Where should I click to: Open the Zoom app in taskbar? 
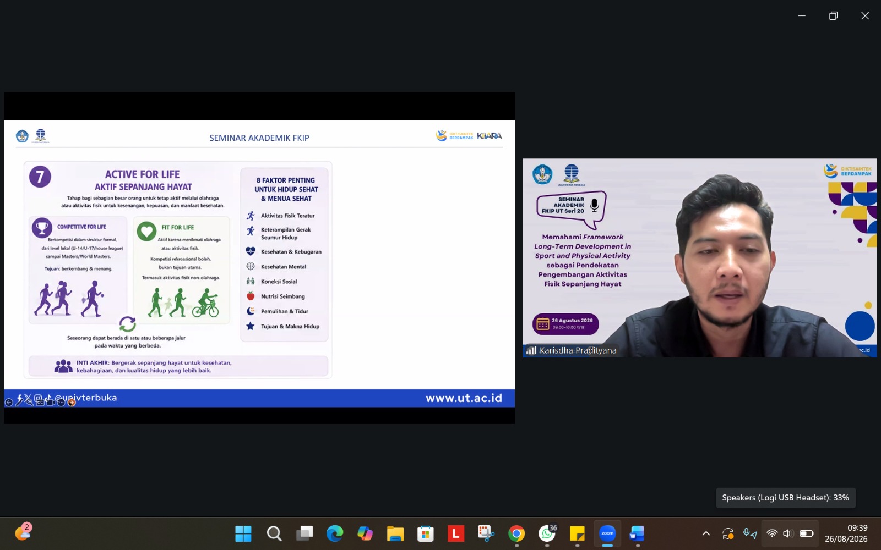(607, 533)
